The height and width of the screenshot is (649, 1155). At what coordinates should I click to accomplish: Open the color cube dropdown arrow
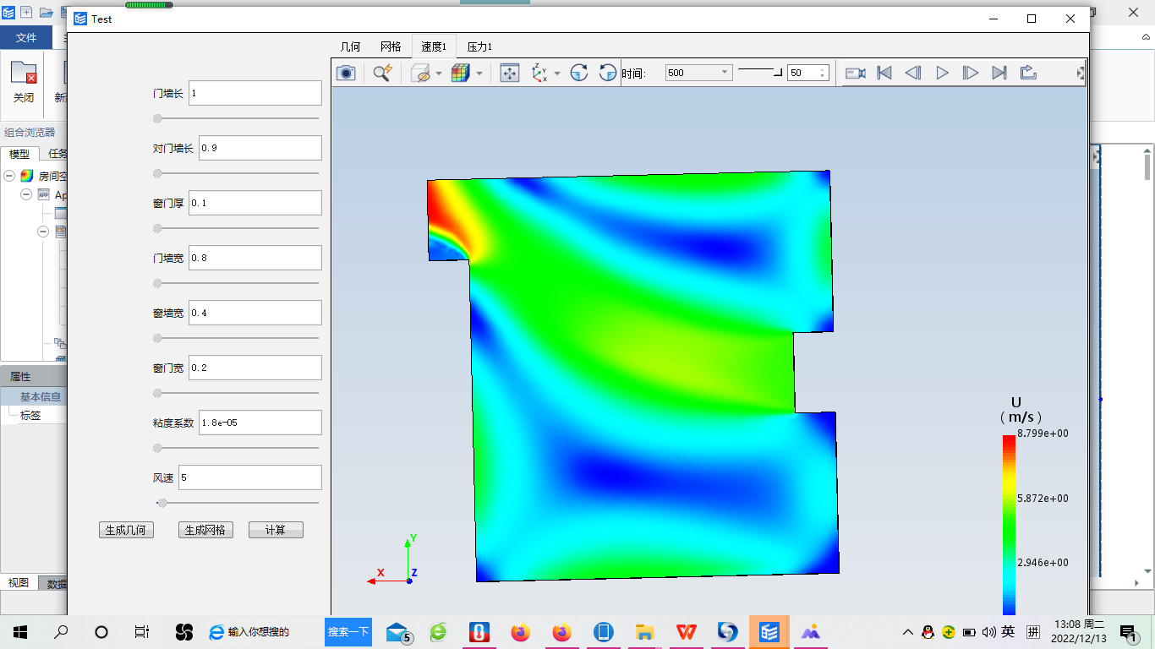pyautogui.click(x=479, y=74)
